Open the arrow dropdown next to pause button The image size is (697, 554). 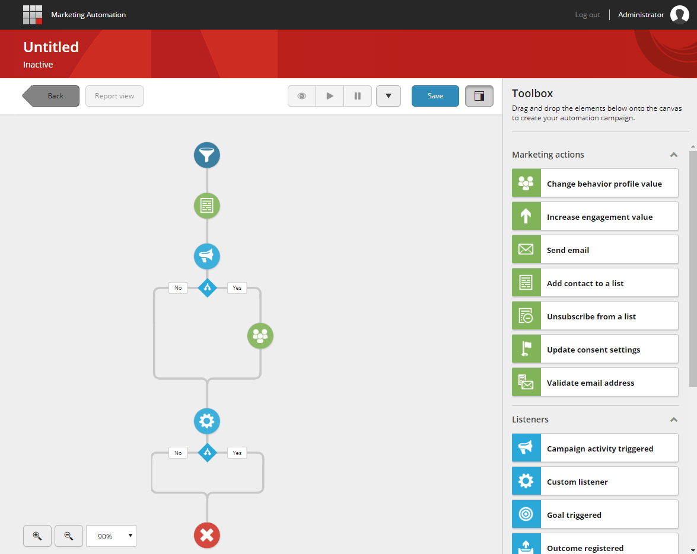pyautogui.click(x=389, y=95)
